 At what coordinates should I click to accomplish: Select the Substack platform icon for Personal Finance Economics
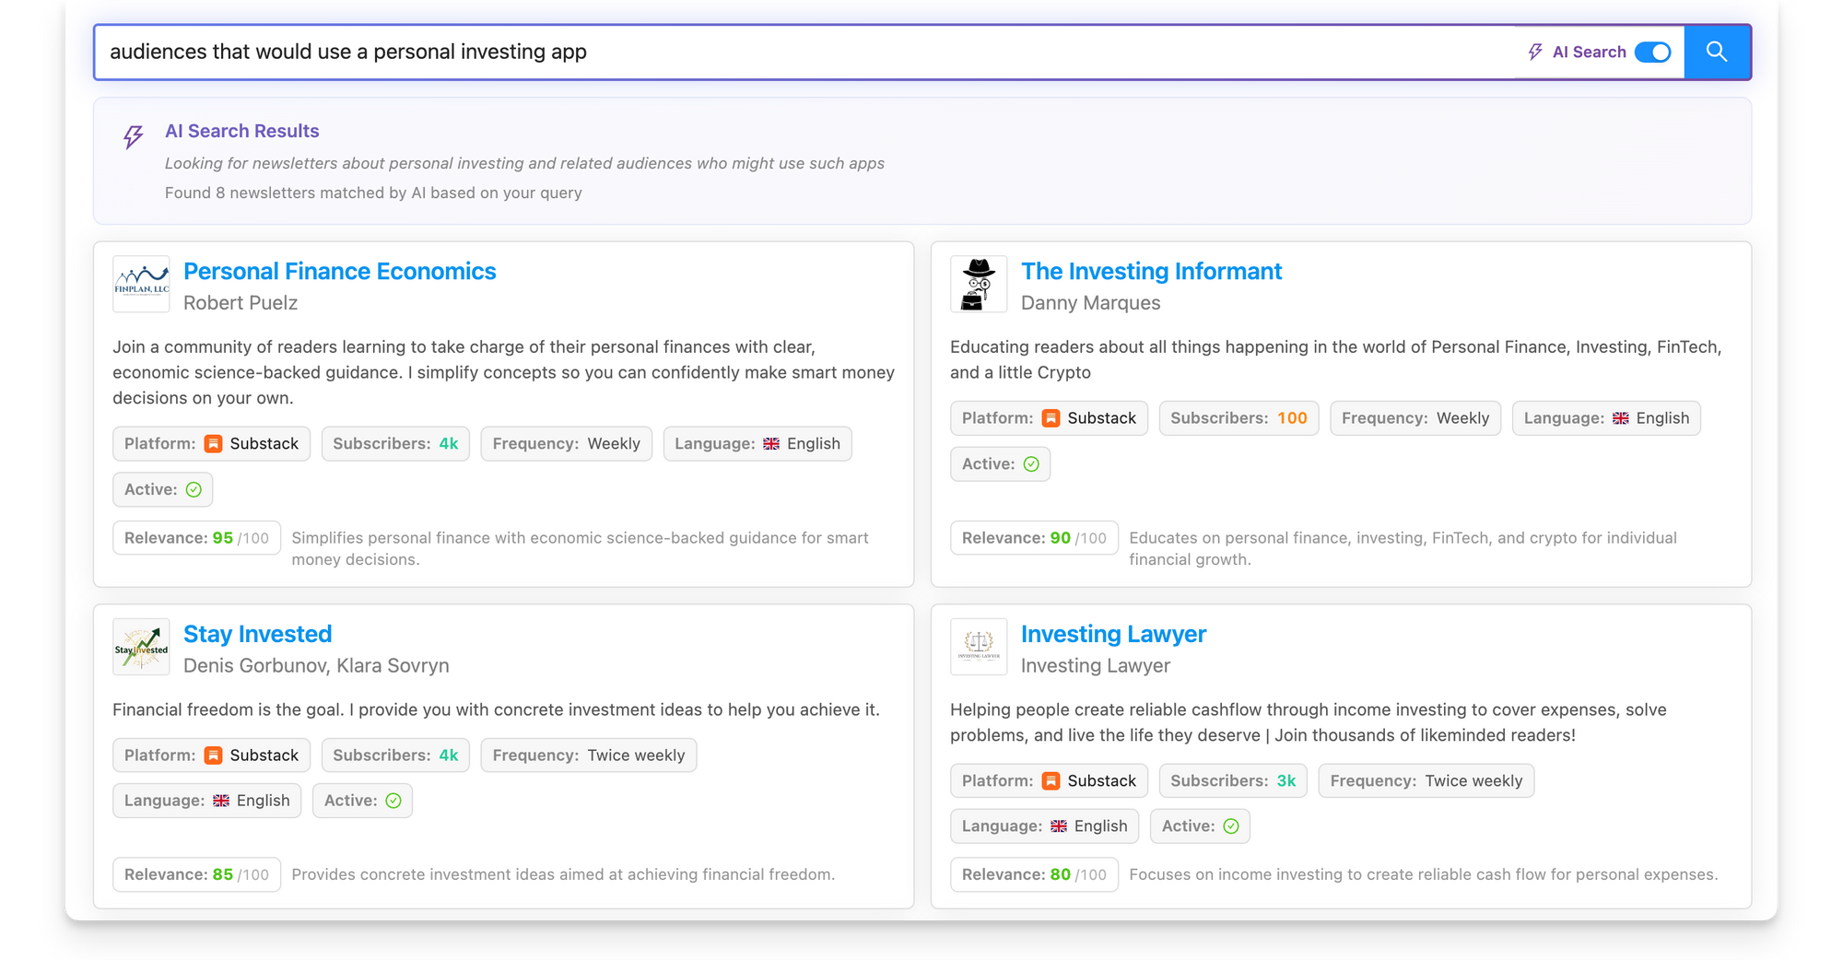[213, 443]
